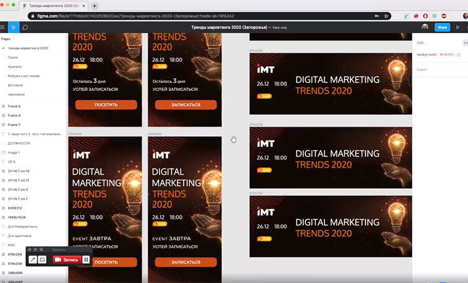
Task: Click the background: #E5E5E5 CSS code line
Action: (x=436, y=55)
